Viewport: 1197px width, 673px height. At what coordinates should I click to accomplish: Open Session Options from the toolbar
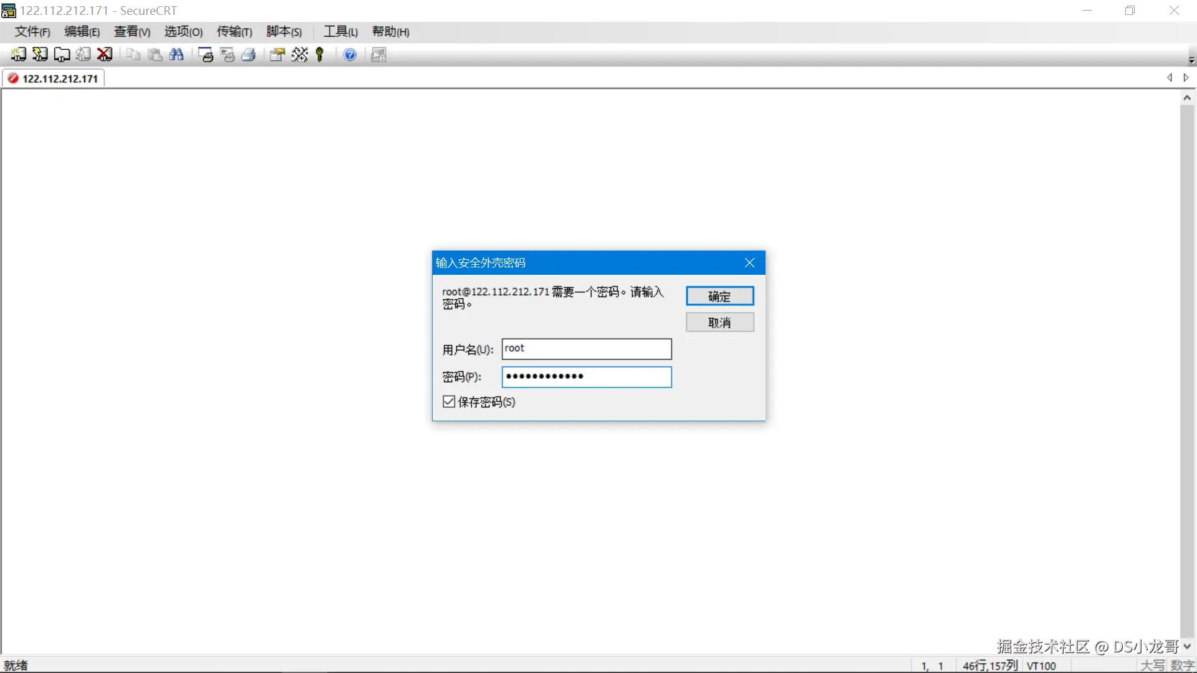277,55
